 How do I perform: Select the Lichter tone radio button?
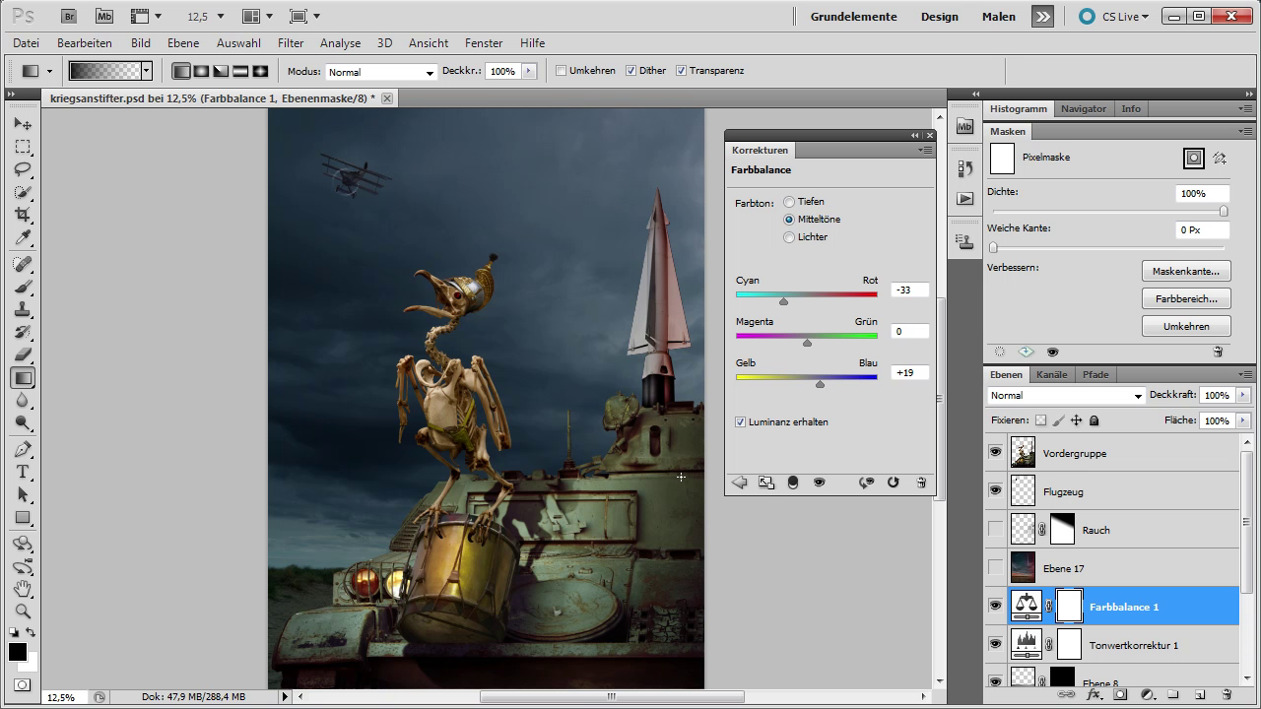(789, 237)
